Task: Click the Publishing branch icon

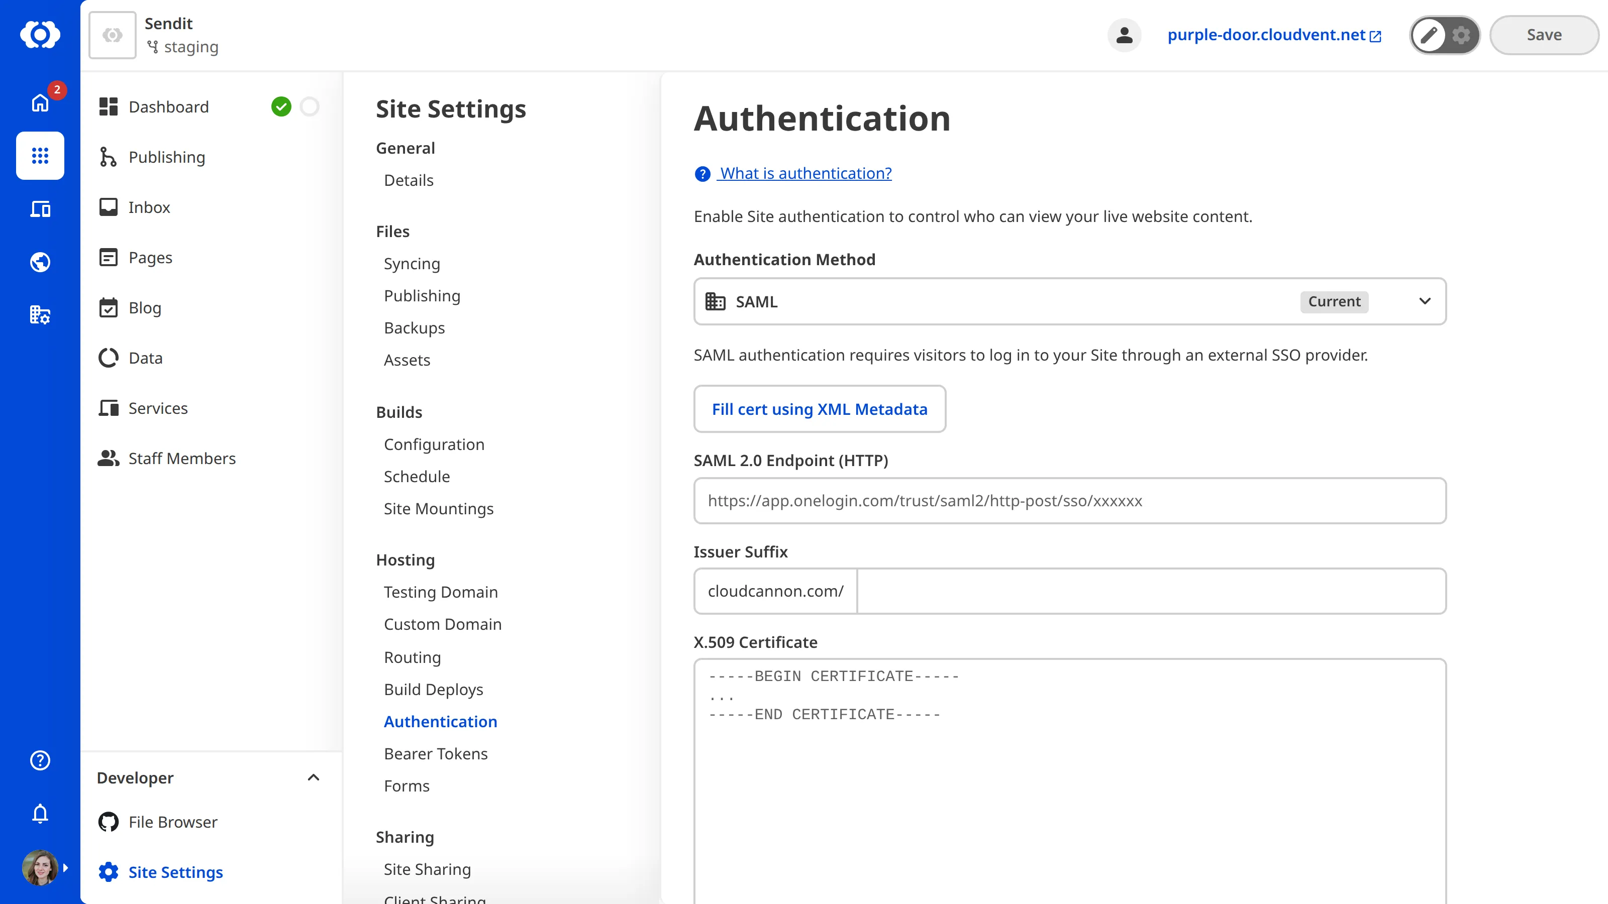Action: 109,157
